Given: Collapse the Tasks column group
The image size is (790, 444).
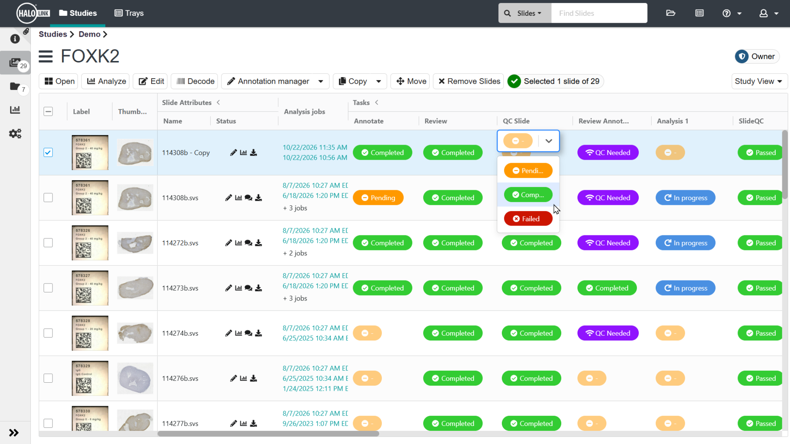Looking at the screenshot, I should 376,103.
